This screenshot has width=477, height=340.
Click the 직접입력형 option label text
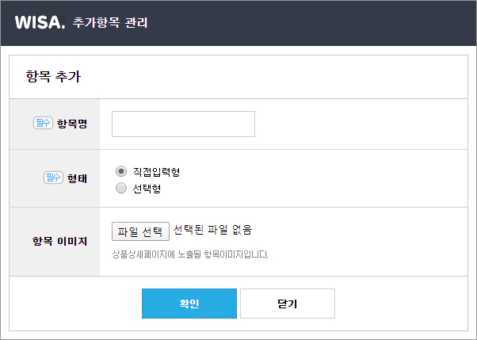156,172
